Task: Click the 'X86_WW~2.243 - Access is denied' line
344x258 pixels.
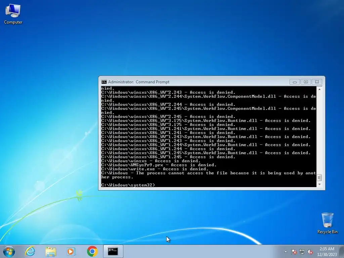Action: [168, 92]
